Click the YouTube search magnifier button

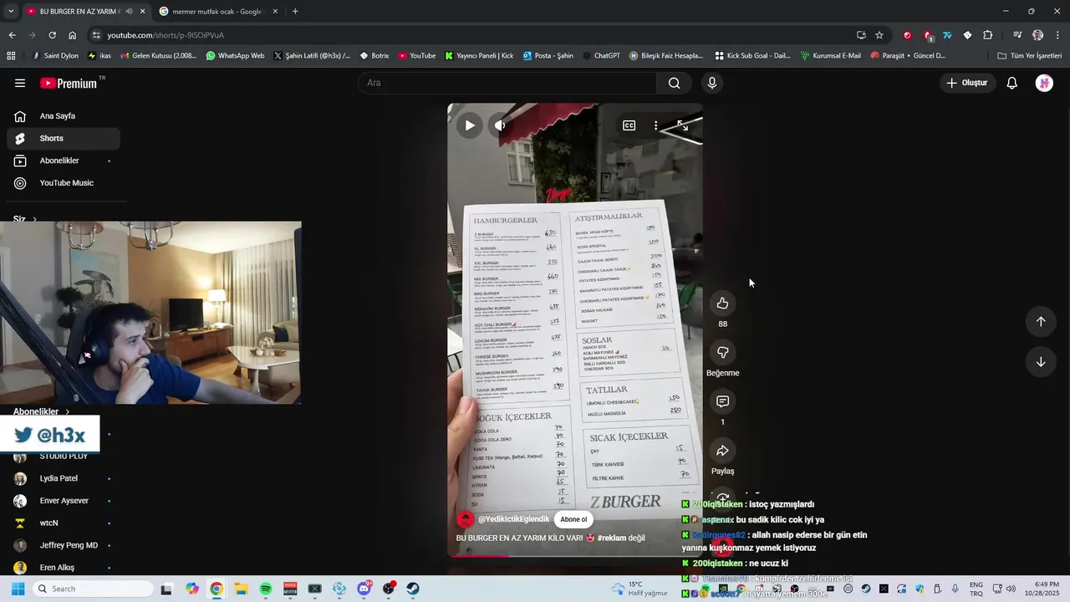tap(674, 83)
